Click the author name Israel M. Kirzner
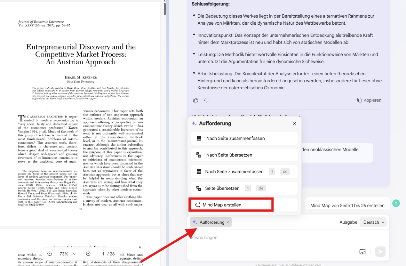Screen dimensions: 406x266 (x=81, y=77)
